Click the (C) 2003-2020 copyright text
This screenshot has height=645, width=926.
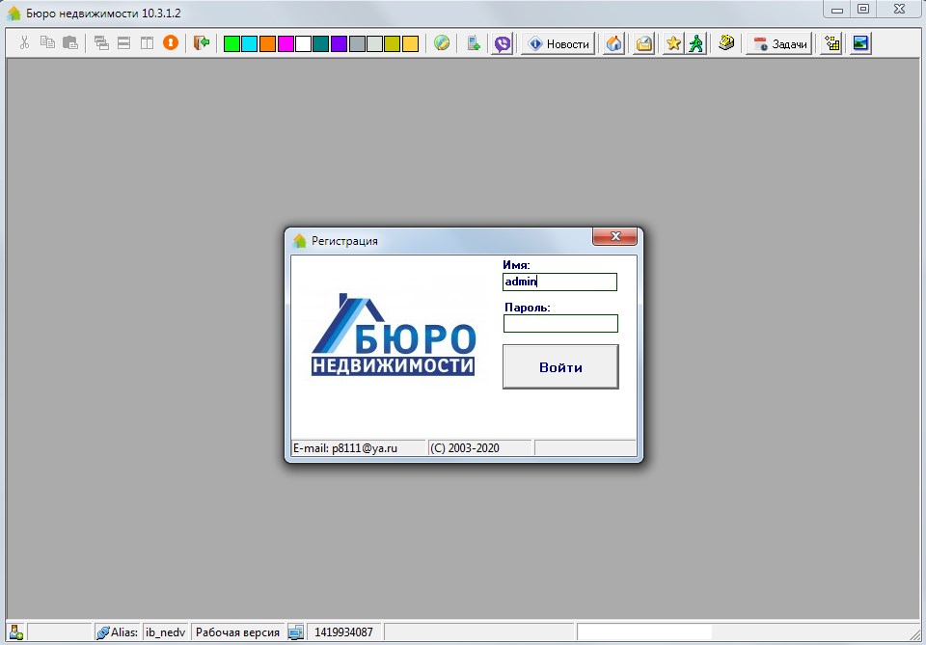click(x=465, y=448)
